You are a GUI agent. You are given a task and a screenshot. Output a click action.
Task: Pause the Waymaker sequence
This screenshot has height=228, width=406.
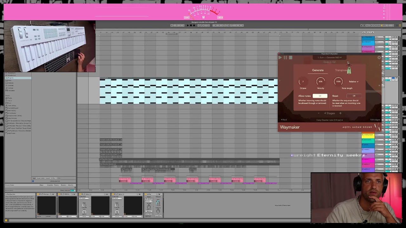(285, 58)
